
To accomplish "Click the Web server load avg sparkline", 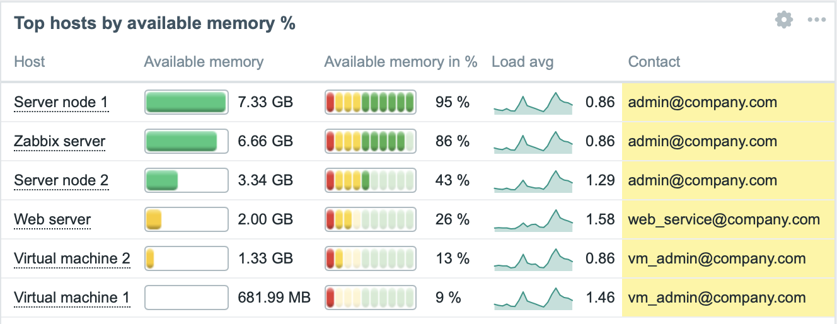I will coord(533,219).
